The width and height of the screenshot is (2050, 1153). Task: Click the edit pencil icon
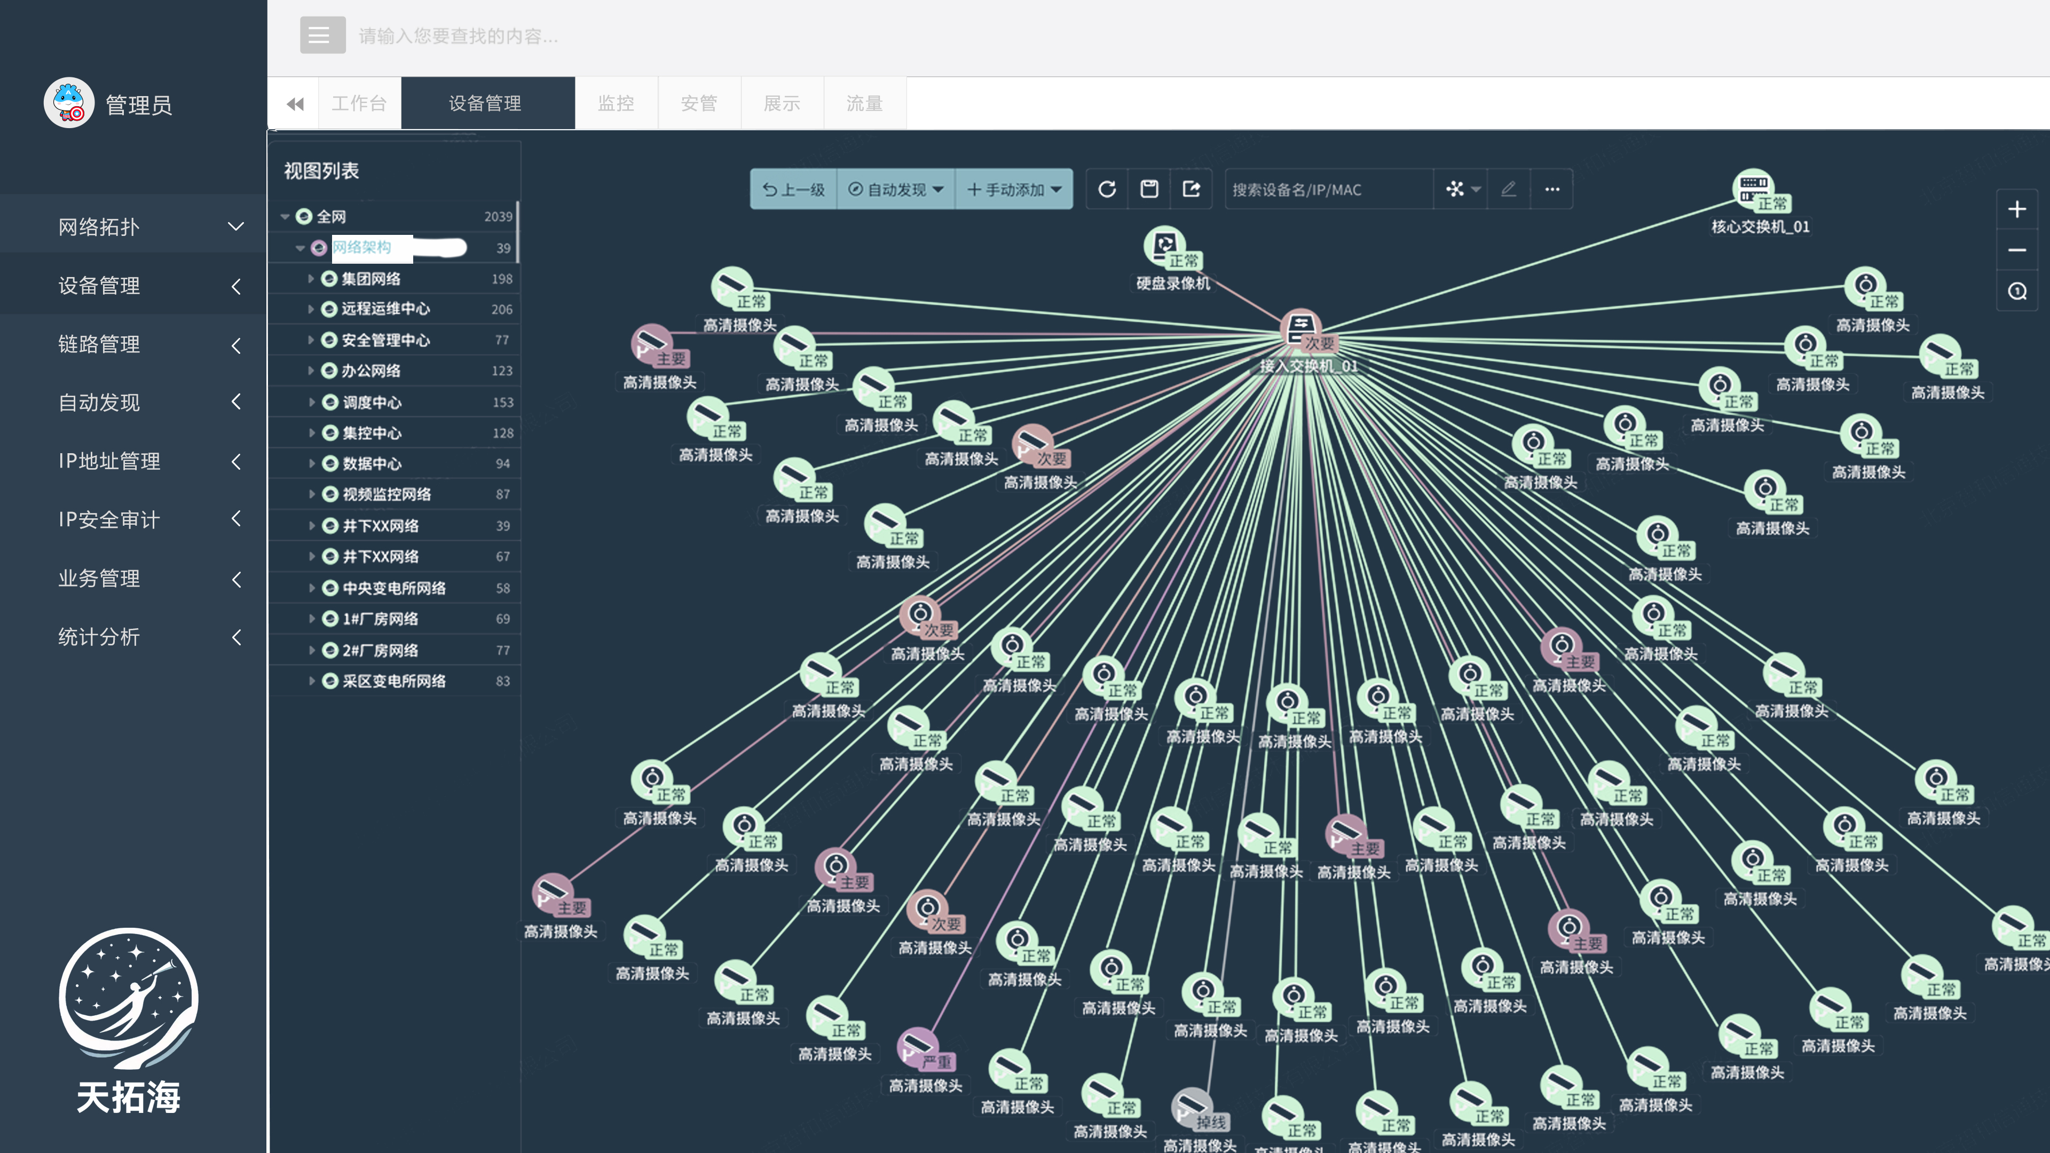[1508, 189]
